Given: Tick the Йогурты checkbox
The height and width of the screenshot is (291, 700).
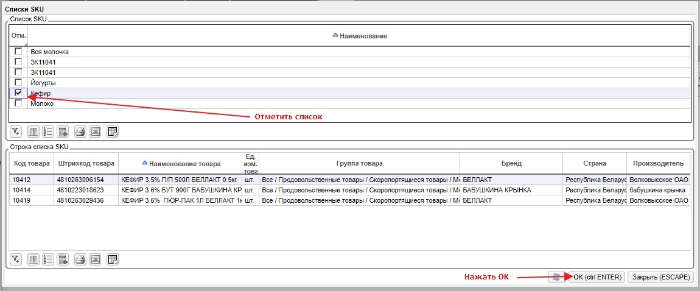Looking at the screenshot, I should coord(18,82).
